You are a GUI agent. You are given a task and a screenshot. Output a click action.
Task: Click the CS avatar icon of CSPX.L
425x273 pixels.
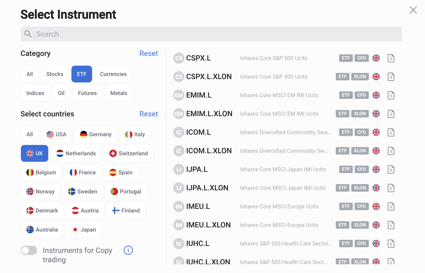(x=179, y=58)
